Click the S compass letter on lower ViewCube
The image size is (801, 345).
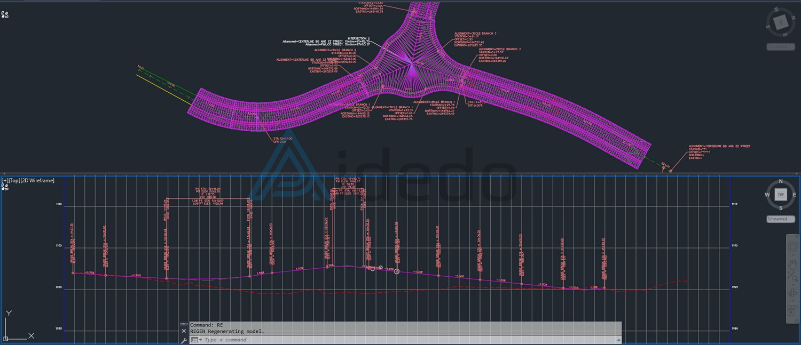(781, 208)
